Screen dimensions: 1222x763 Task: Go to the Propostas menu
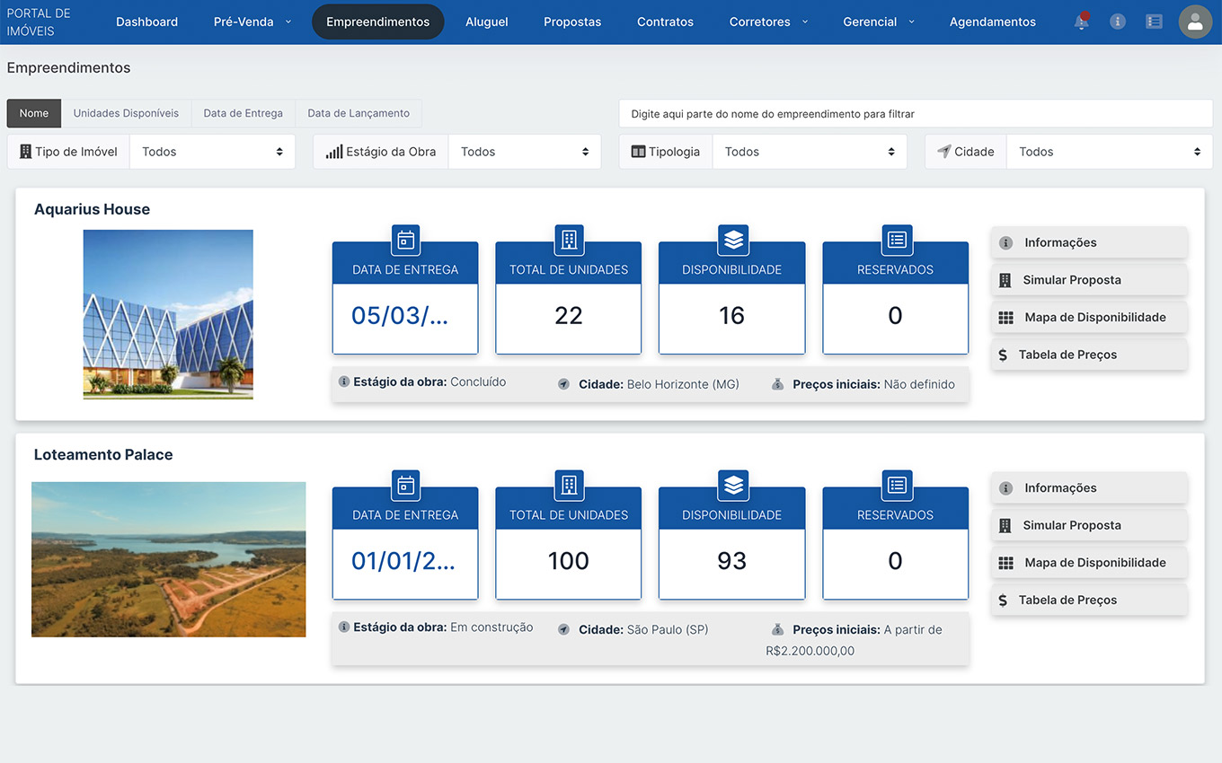tap(572, 22)
